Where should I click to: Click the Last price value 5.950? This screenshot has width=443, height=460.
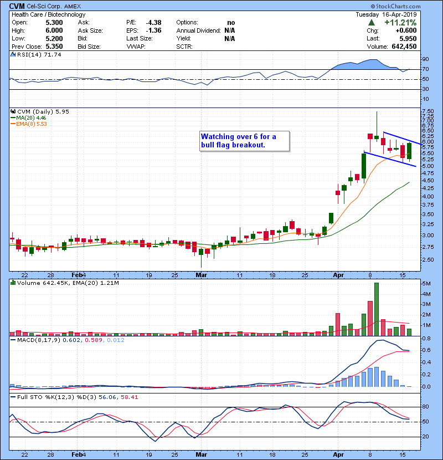[x=408, y=38]
